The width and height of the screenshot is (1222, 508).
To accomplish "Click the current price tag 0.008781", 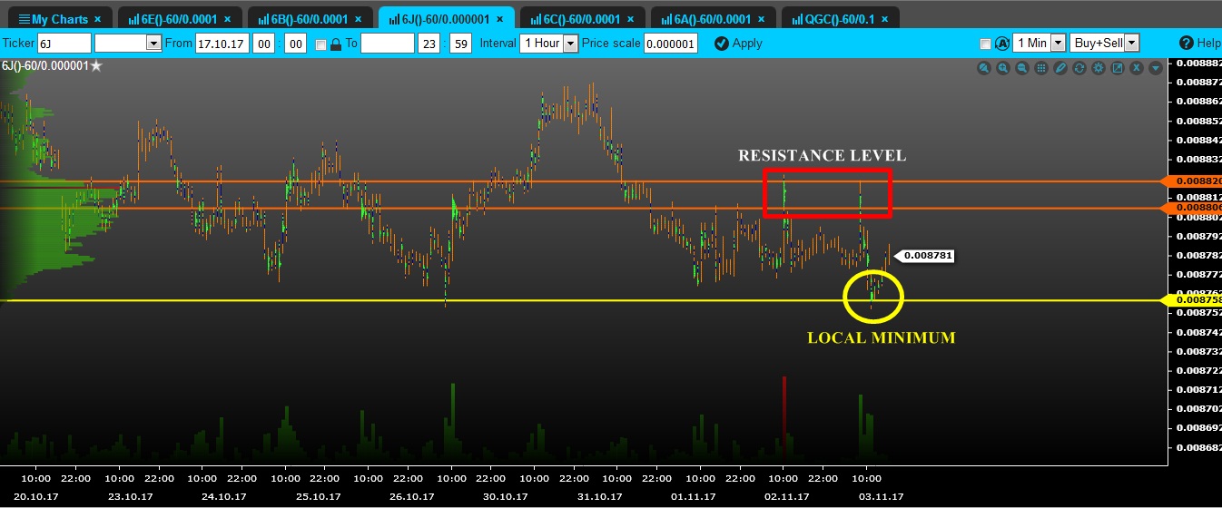I will [x=926, y=256].
